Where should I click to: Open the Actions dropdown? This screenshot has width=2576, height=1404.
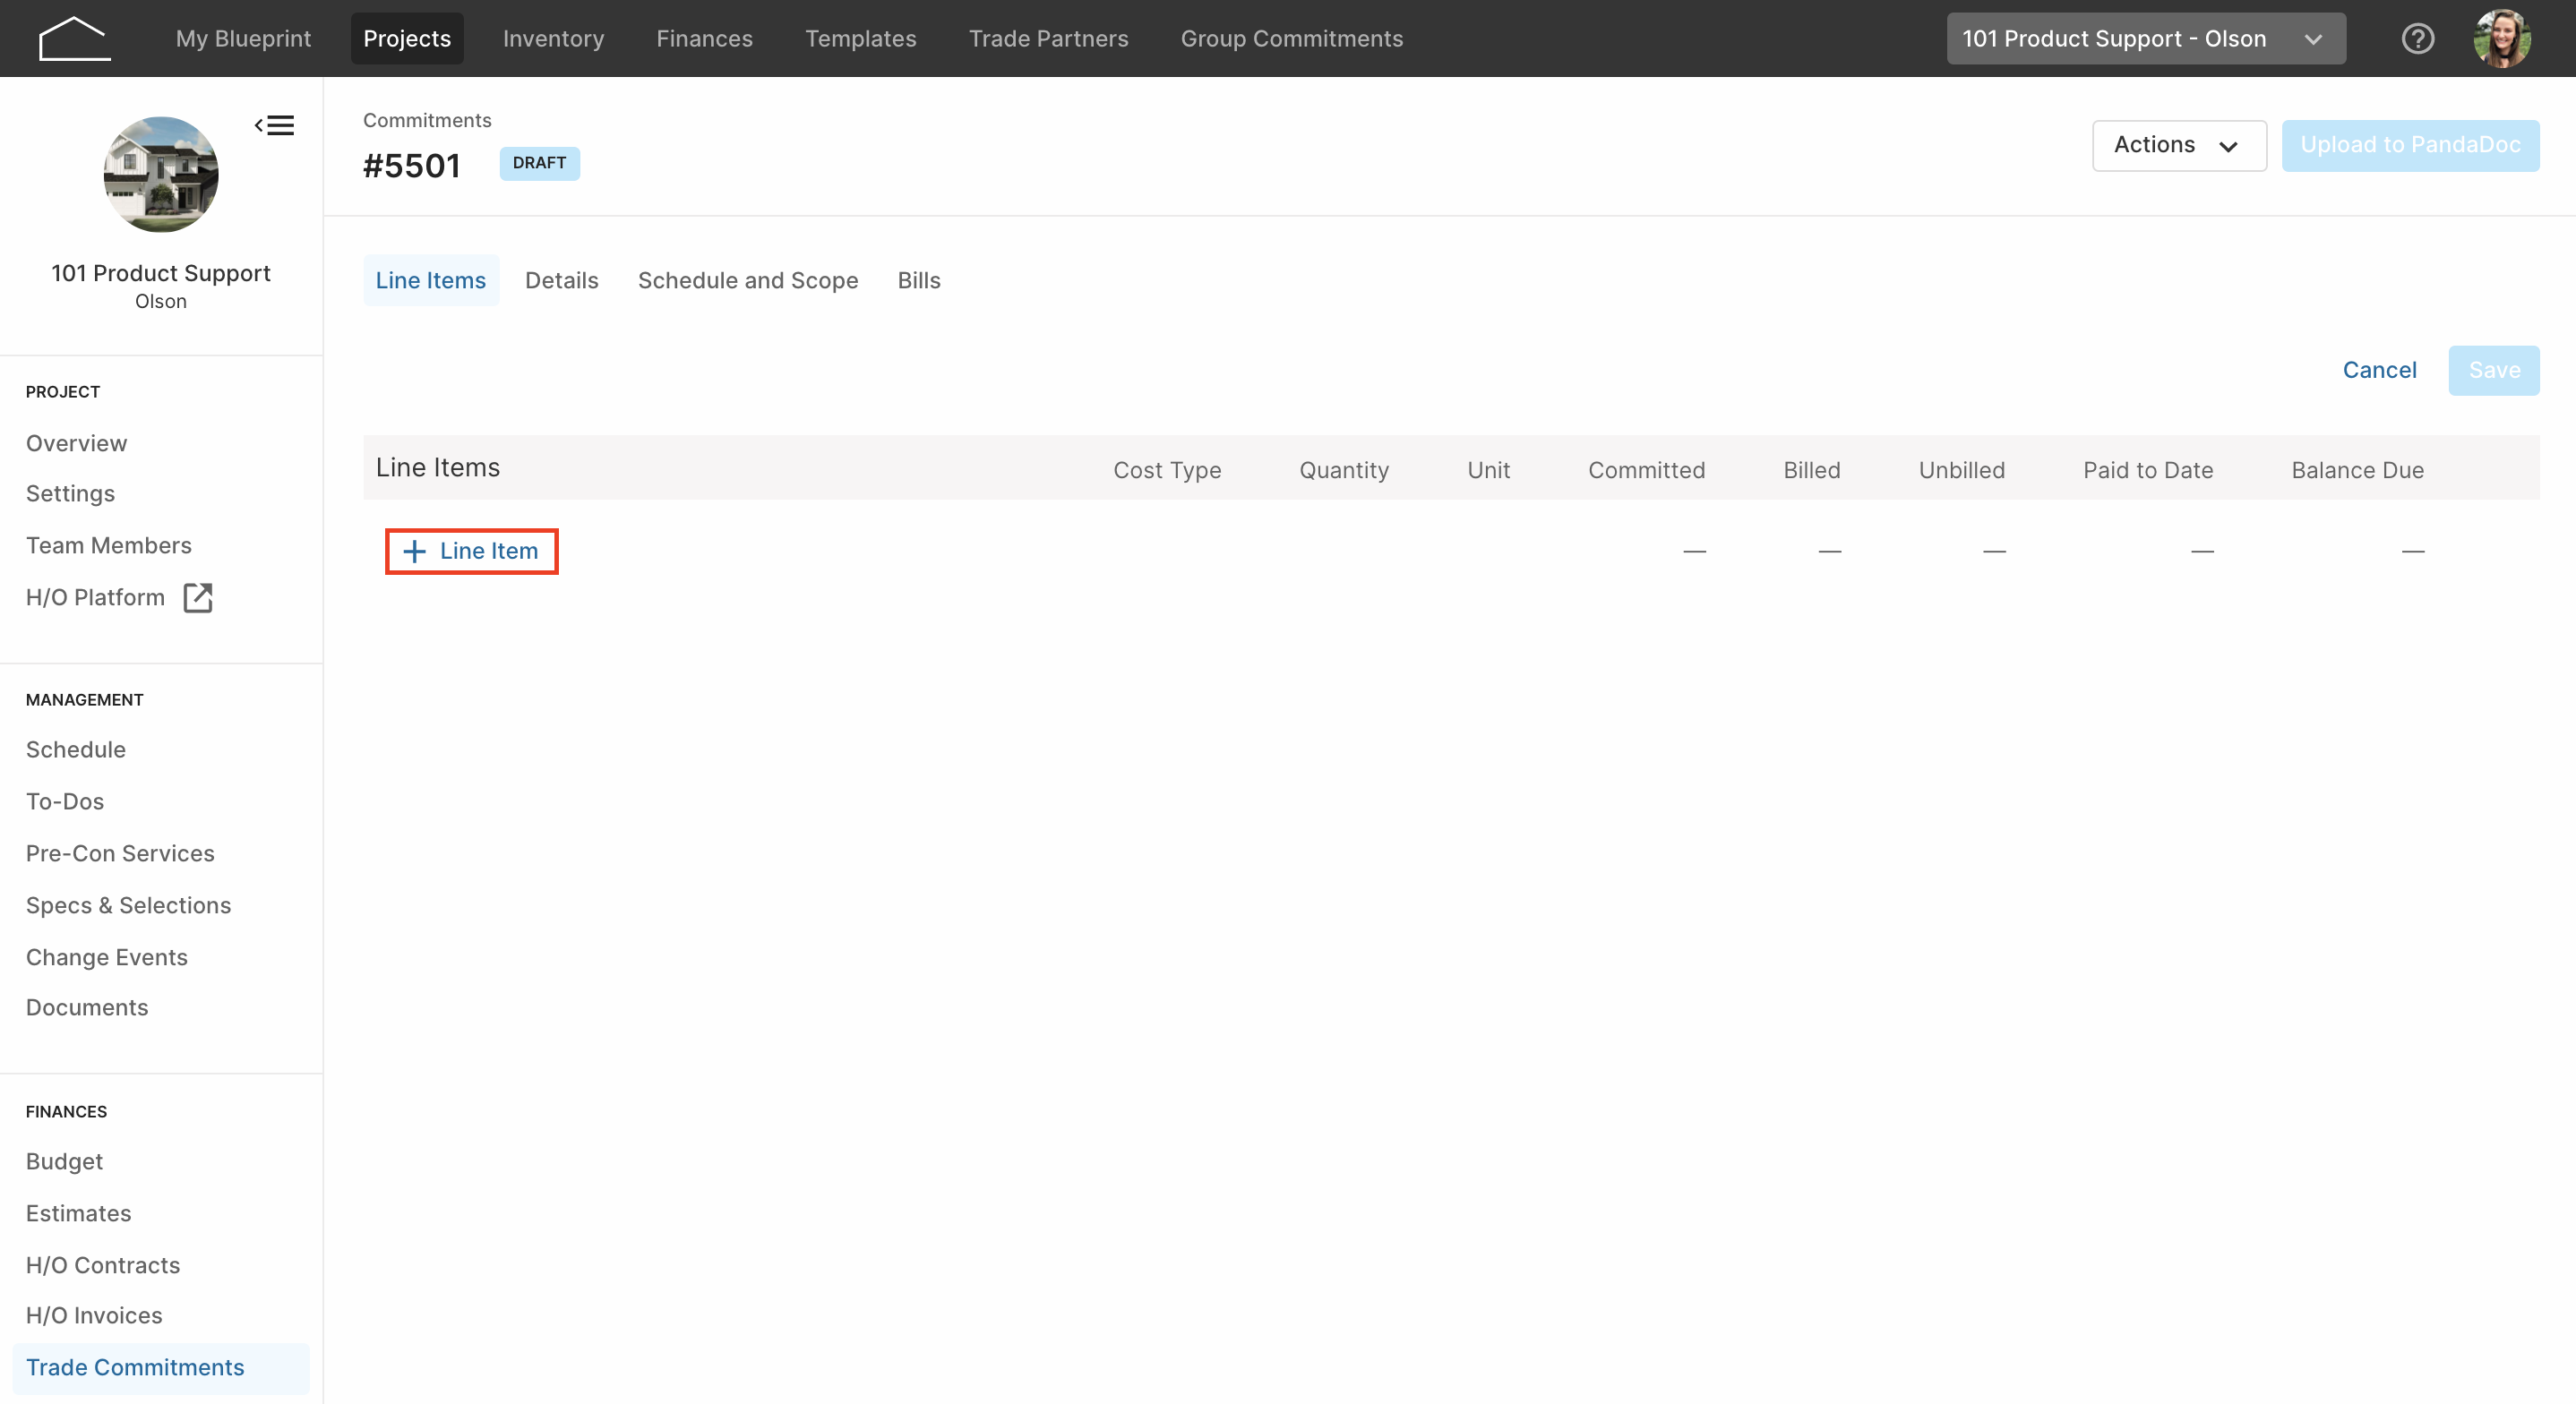[x=2179, y=145]
